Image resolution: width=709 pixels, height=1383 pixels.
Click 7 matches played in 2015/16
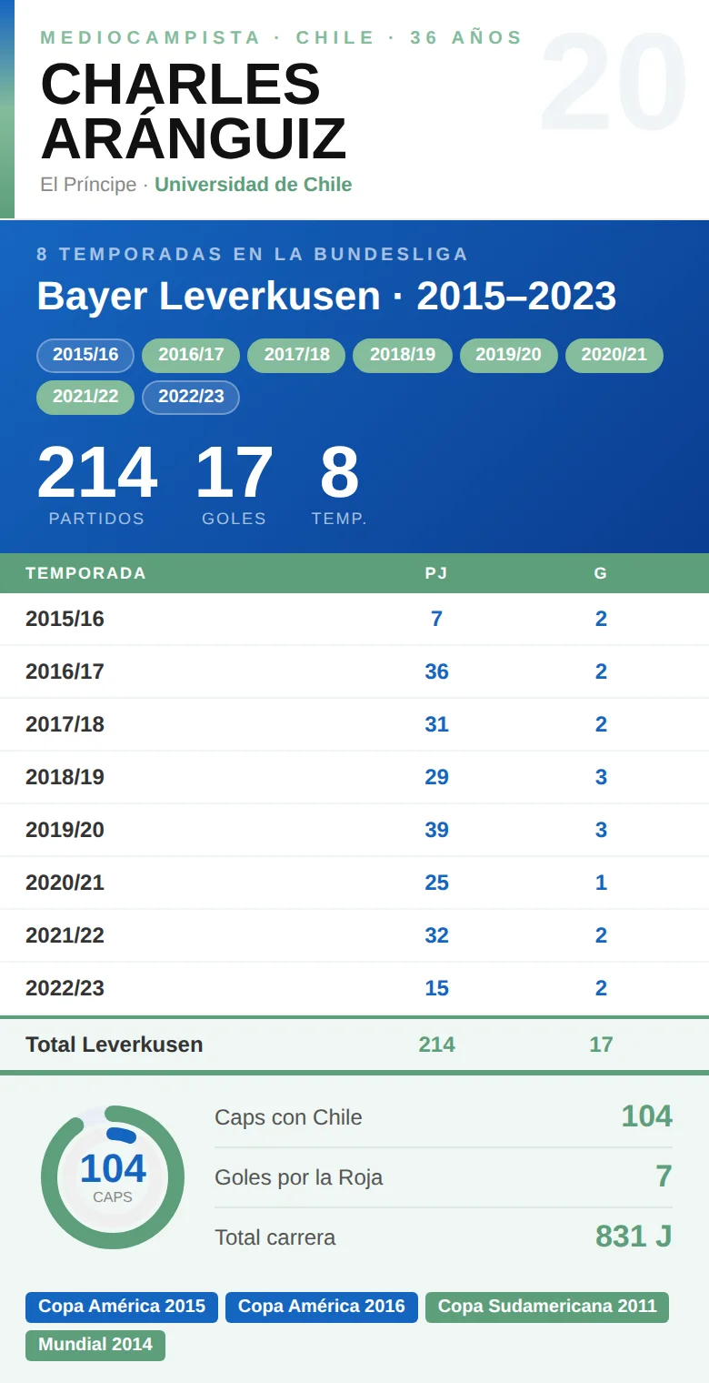coord(436,619)
